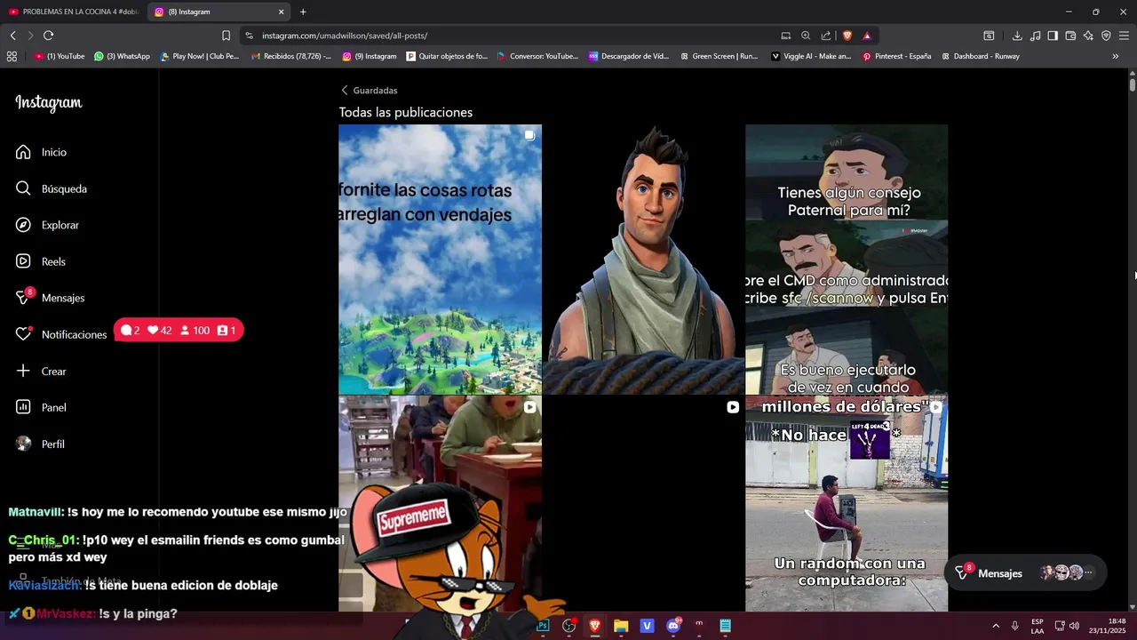Click the notifications count bubble
Image resolution: width=1137 pixels, height=640 pixels.
179,331
